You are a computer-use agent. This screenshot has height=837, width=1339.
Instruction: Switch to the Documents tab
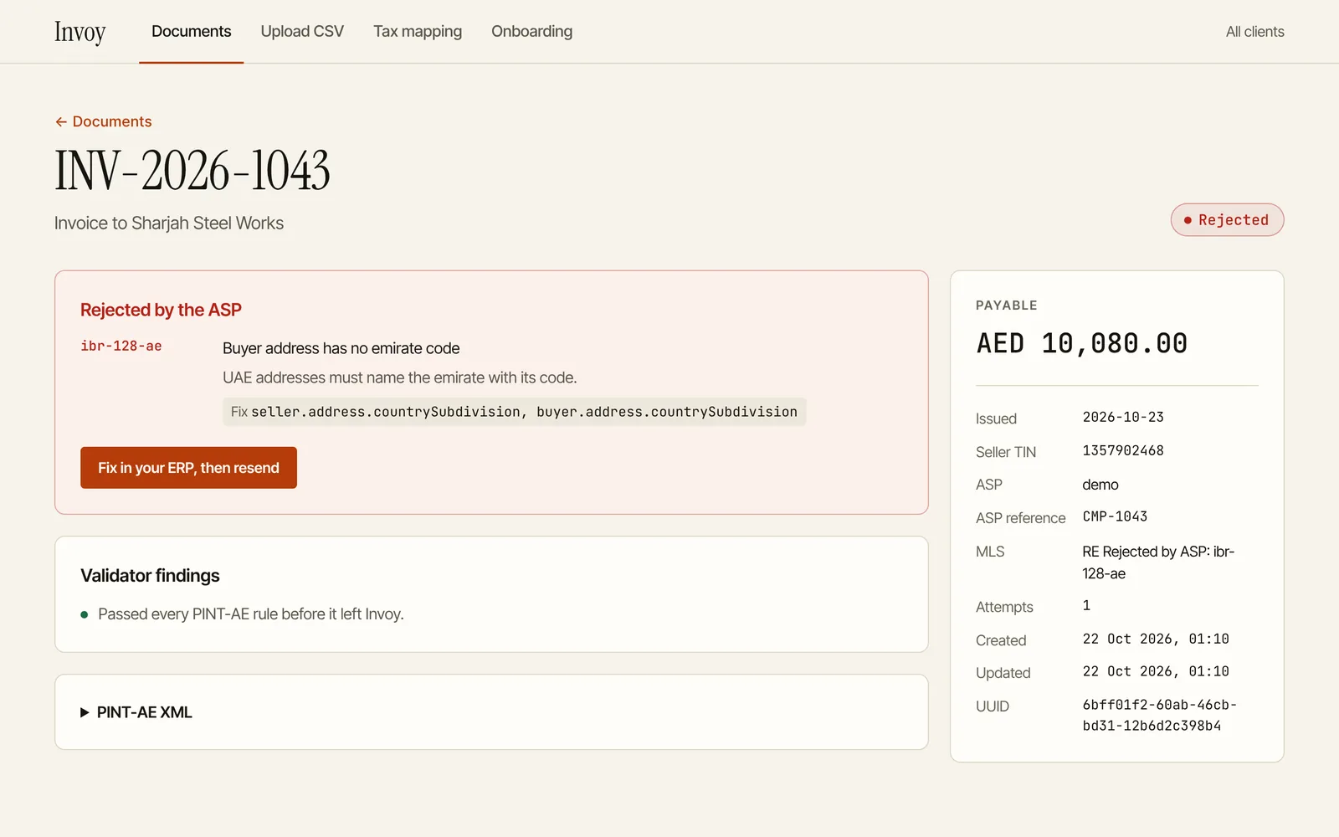click(x=191, y=32)
